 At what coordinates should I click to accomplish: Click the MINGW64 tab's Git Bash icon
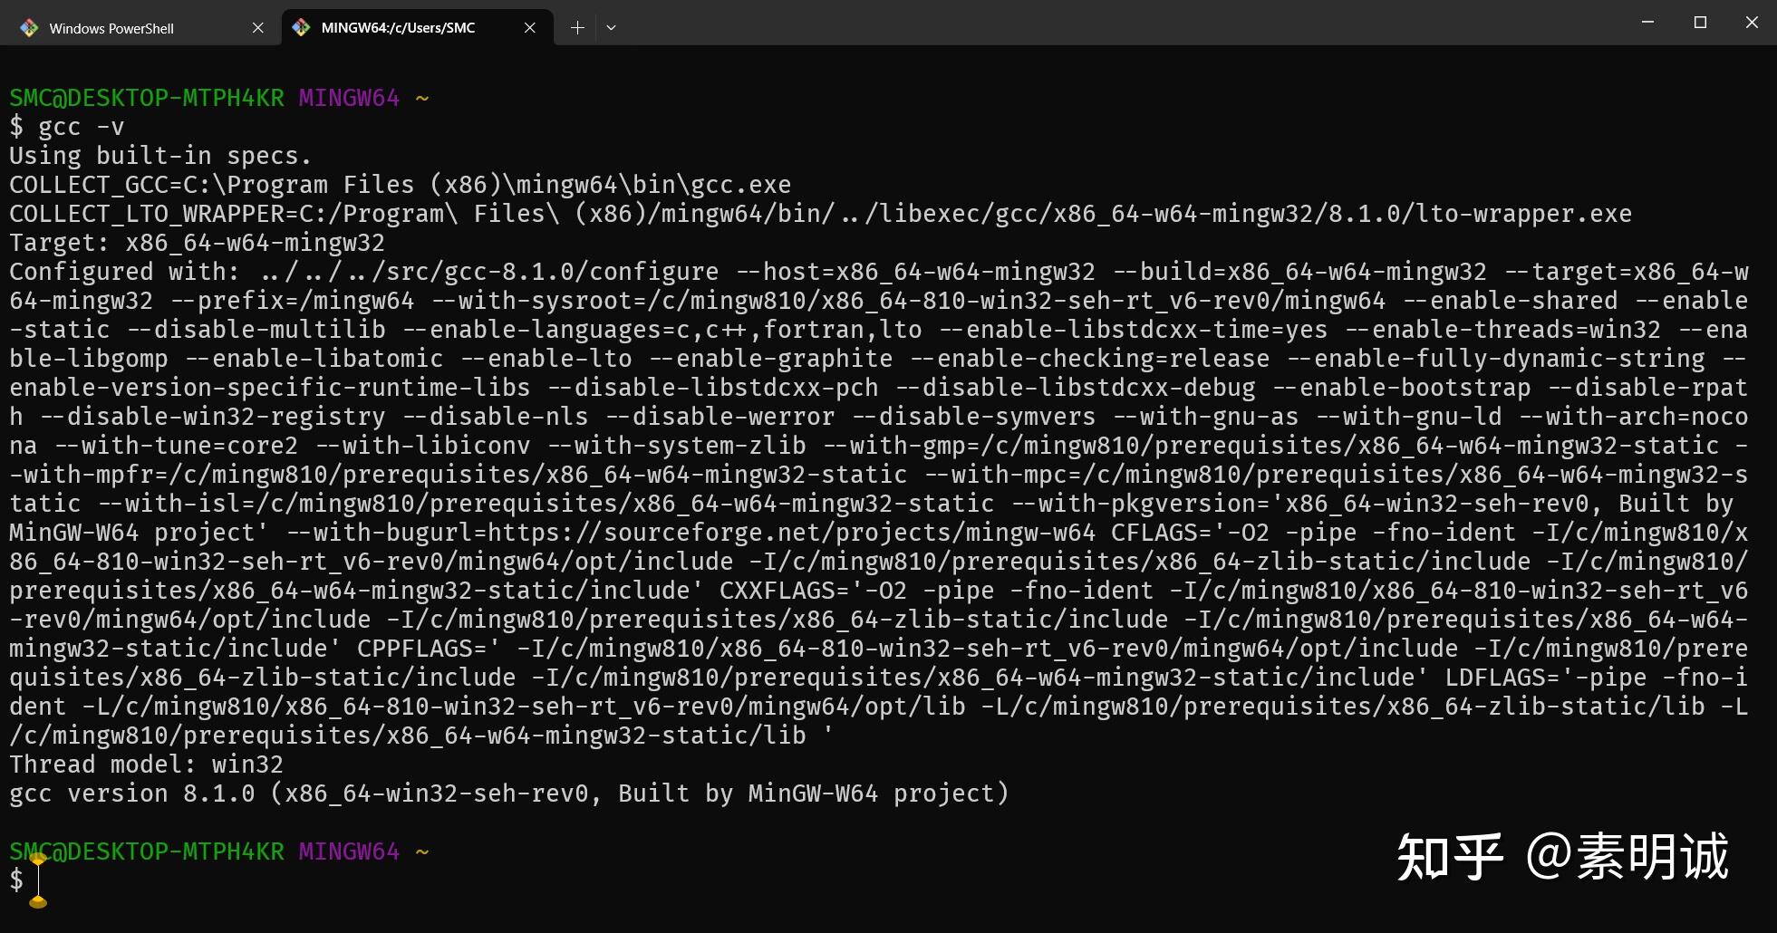301,28
